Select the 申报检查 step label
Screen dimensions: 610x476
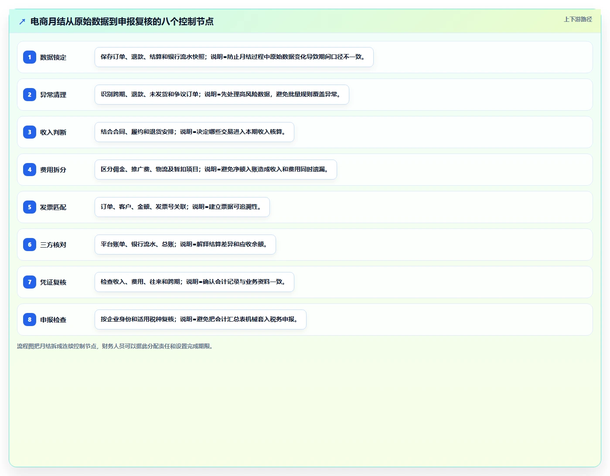click(x=53, y=320)
